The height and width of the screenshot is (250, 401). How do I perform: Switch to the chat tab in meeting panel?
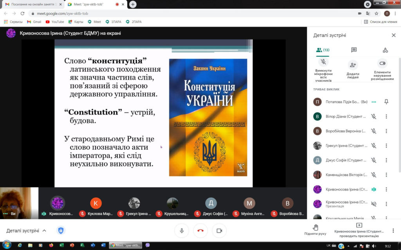point(354,50)
